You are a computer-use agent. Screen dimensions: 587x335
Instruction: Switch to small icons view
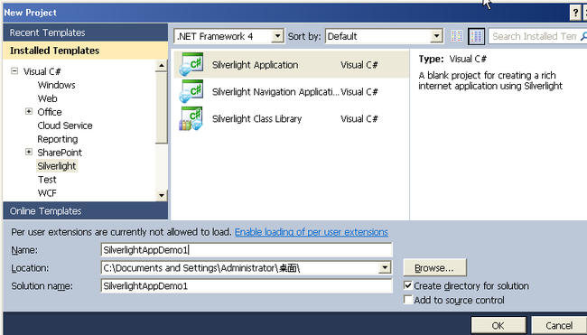pos(457,36)
